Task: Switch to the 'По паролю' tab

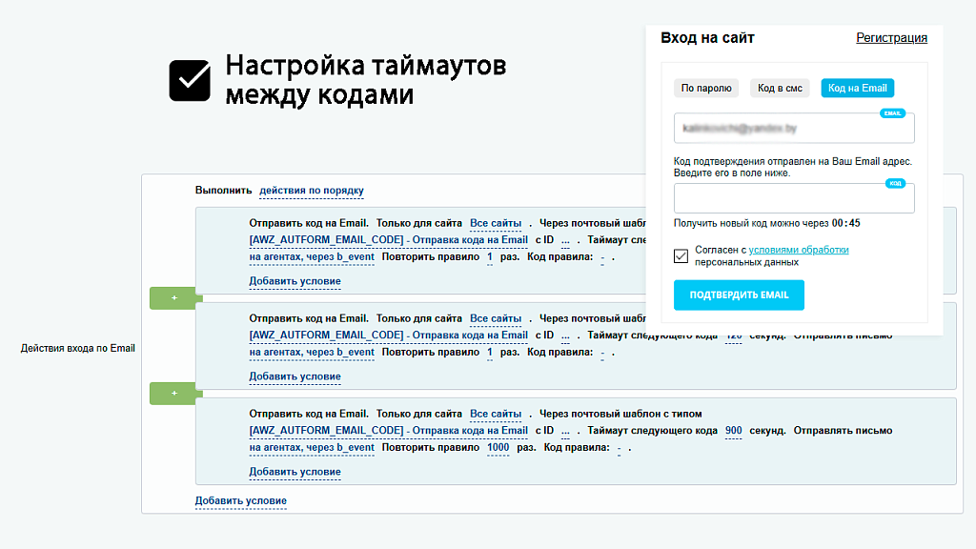Action: click(705, 88)
